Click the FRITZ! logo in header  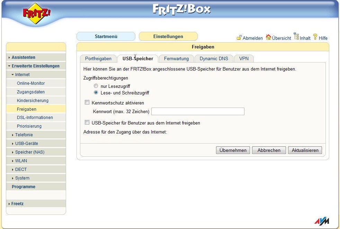click(37, 13)
